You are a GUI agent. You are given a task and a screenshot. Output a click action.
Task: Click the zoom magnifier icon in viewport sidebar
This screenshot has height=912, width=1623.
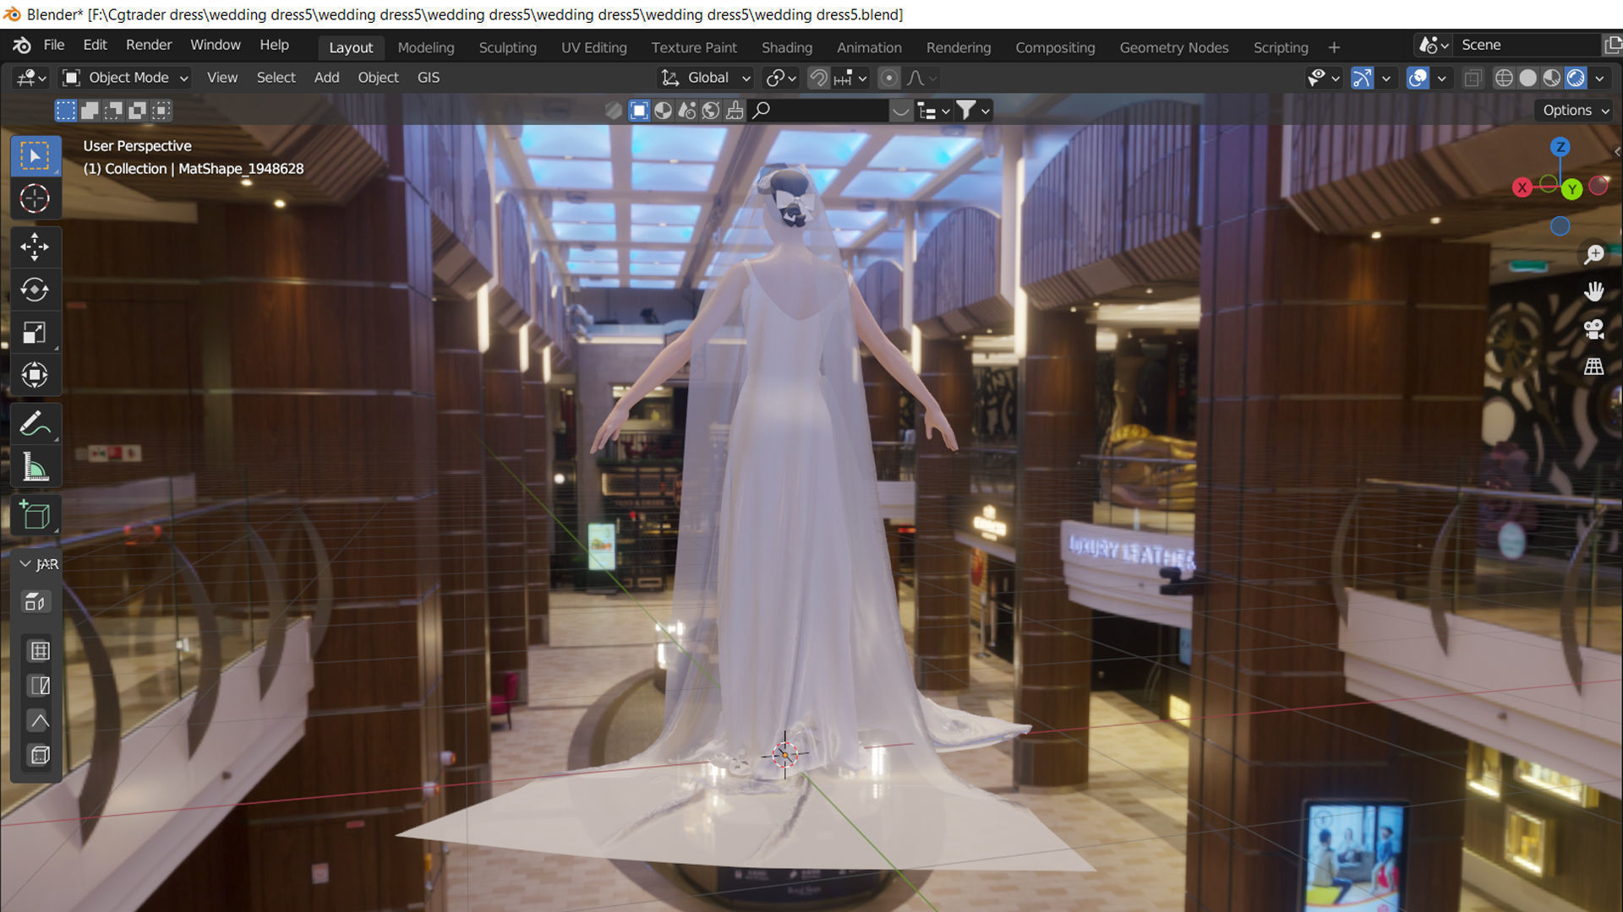coord(1594,254)
